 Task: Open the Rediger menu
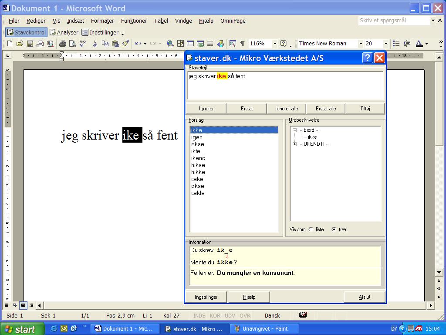[x=36, y=21]
